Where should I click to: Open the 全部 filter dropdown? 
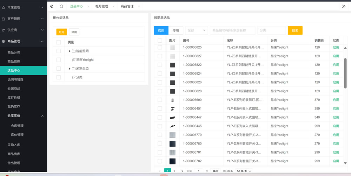197,30
